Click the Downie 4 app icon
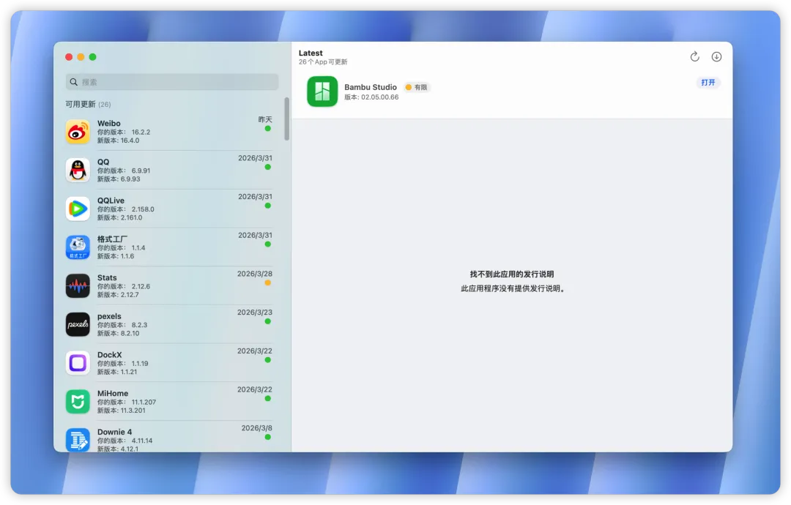This screenshot has height=505, width=791. point(78,439)
